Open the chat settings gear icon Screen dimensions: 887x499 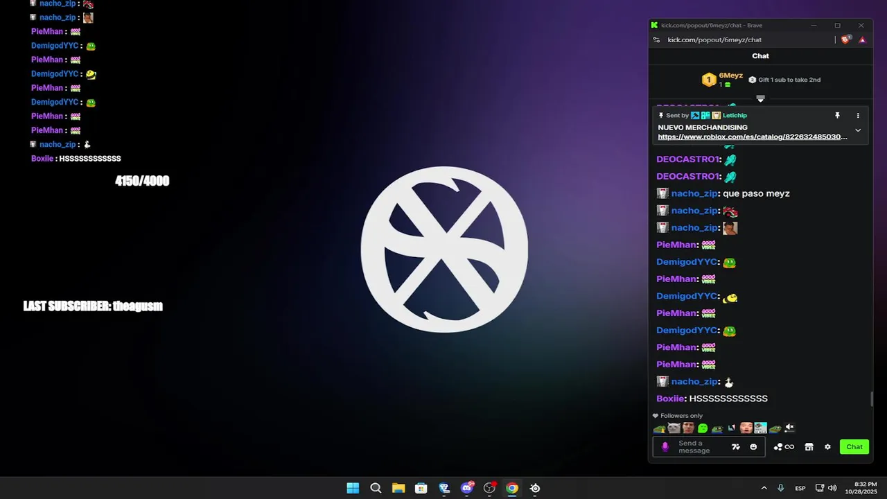tap(827, 447)
